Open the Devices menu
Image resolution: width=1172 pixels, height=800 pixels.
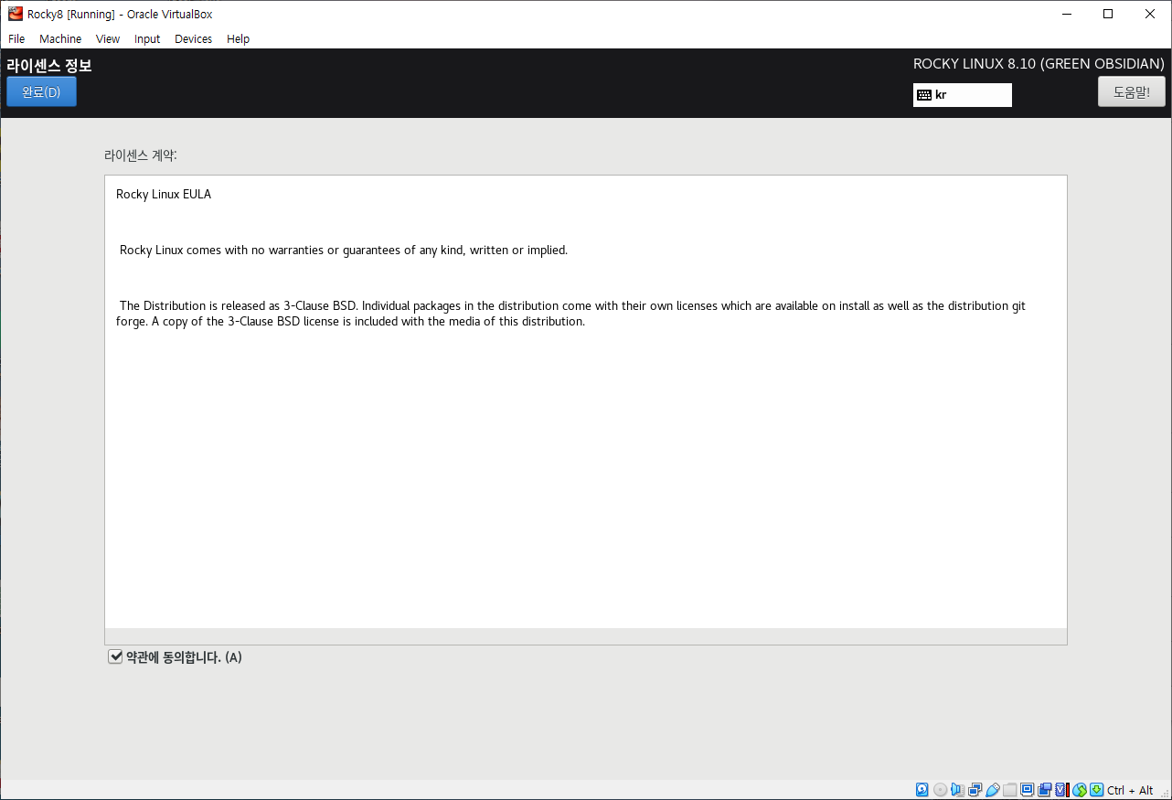pyautogui.click(x=193, y=38)
